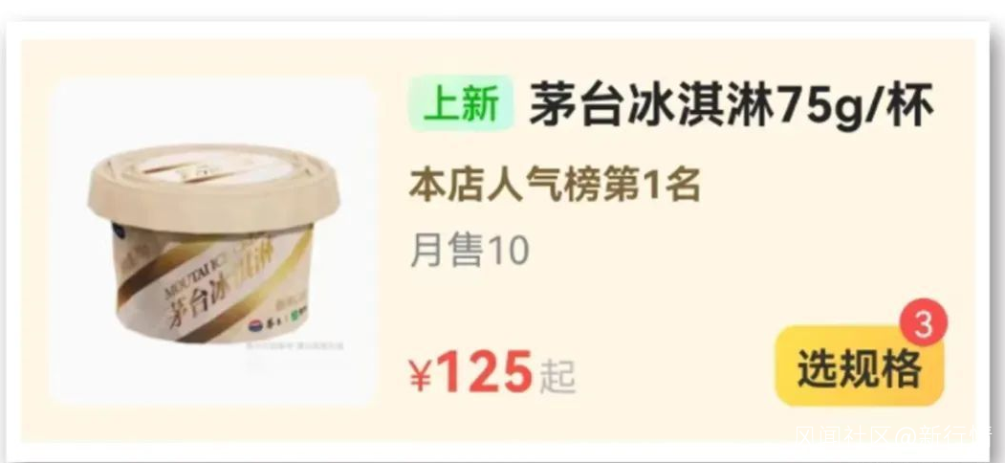
Task: Tap the number 10 in monthly sales
Action: [510, 252]
